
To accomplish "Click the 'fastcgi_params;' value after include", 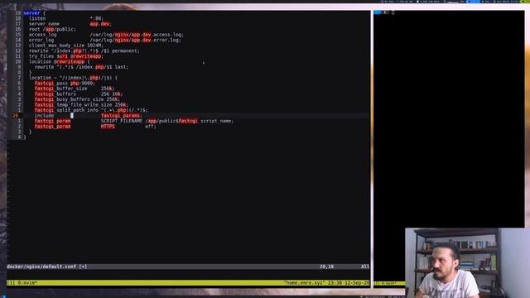I will pyautogui.click(x=122, y=116).
